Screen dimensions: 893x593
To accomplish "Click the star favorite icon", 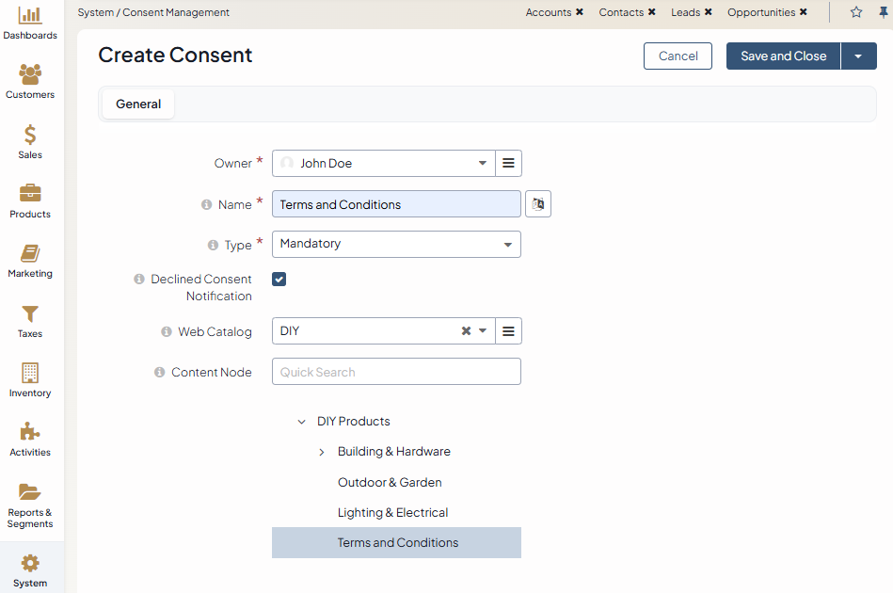I will tap(856, 12).
